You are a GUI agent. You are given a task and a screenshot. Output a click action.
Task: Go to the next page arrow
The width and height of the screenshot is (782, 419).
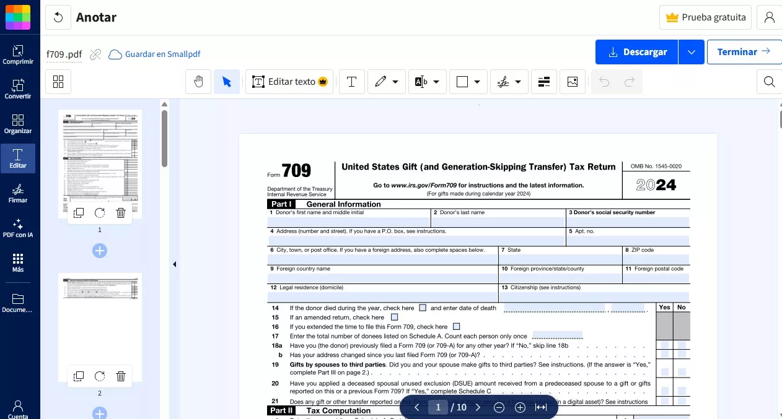(478, 407)
